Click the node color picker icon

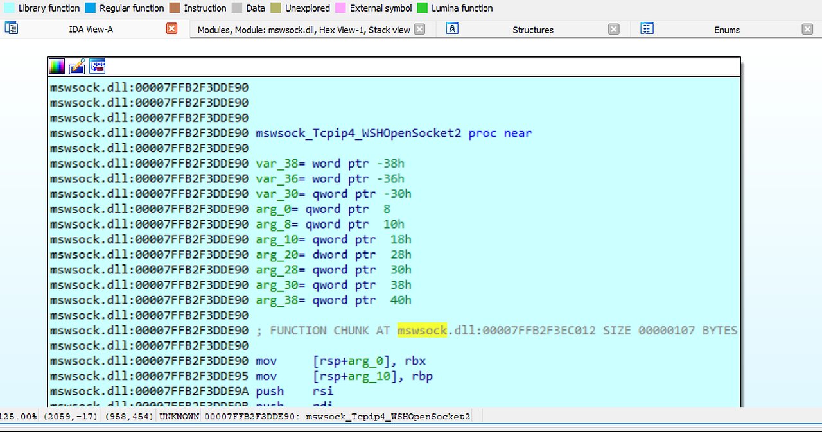click(x=57, y=66)
